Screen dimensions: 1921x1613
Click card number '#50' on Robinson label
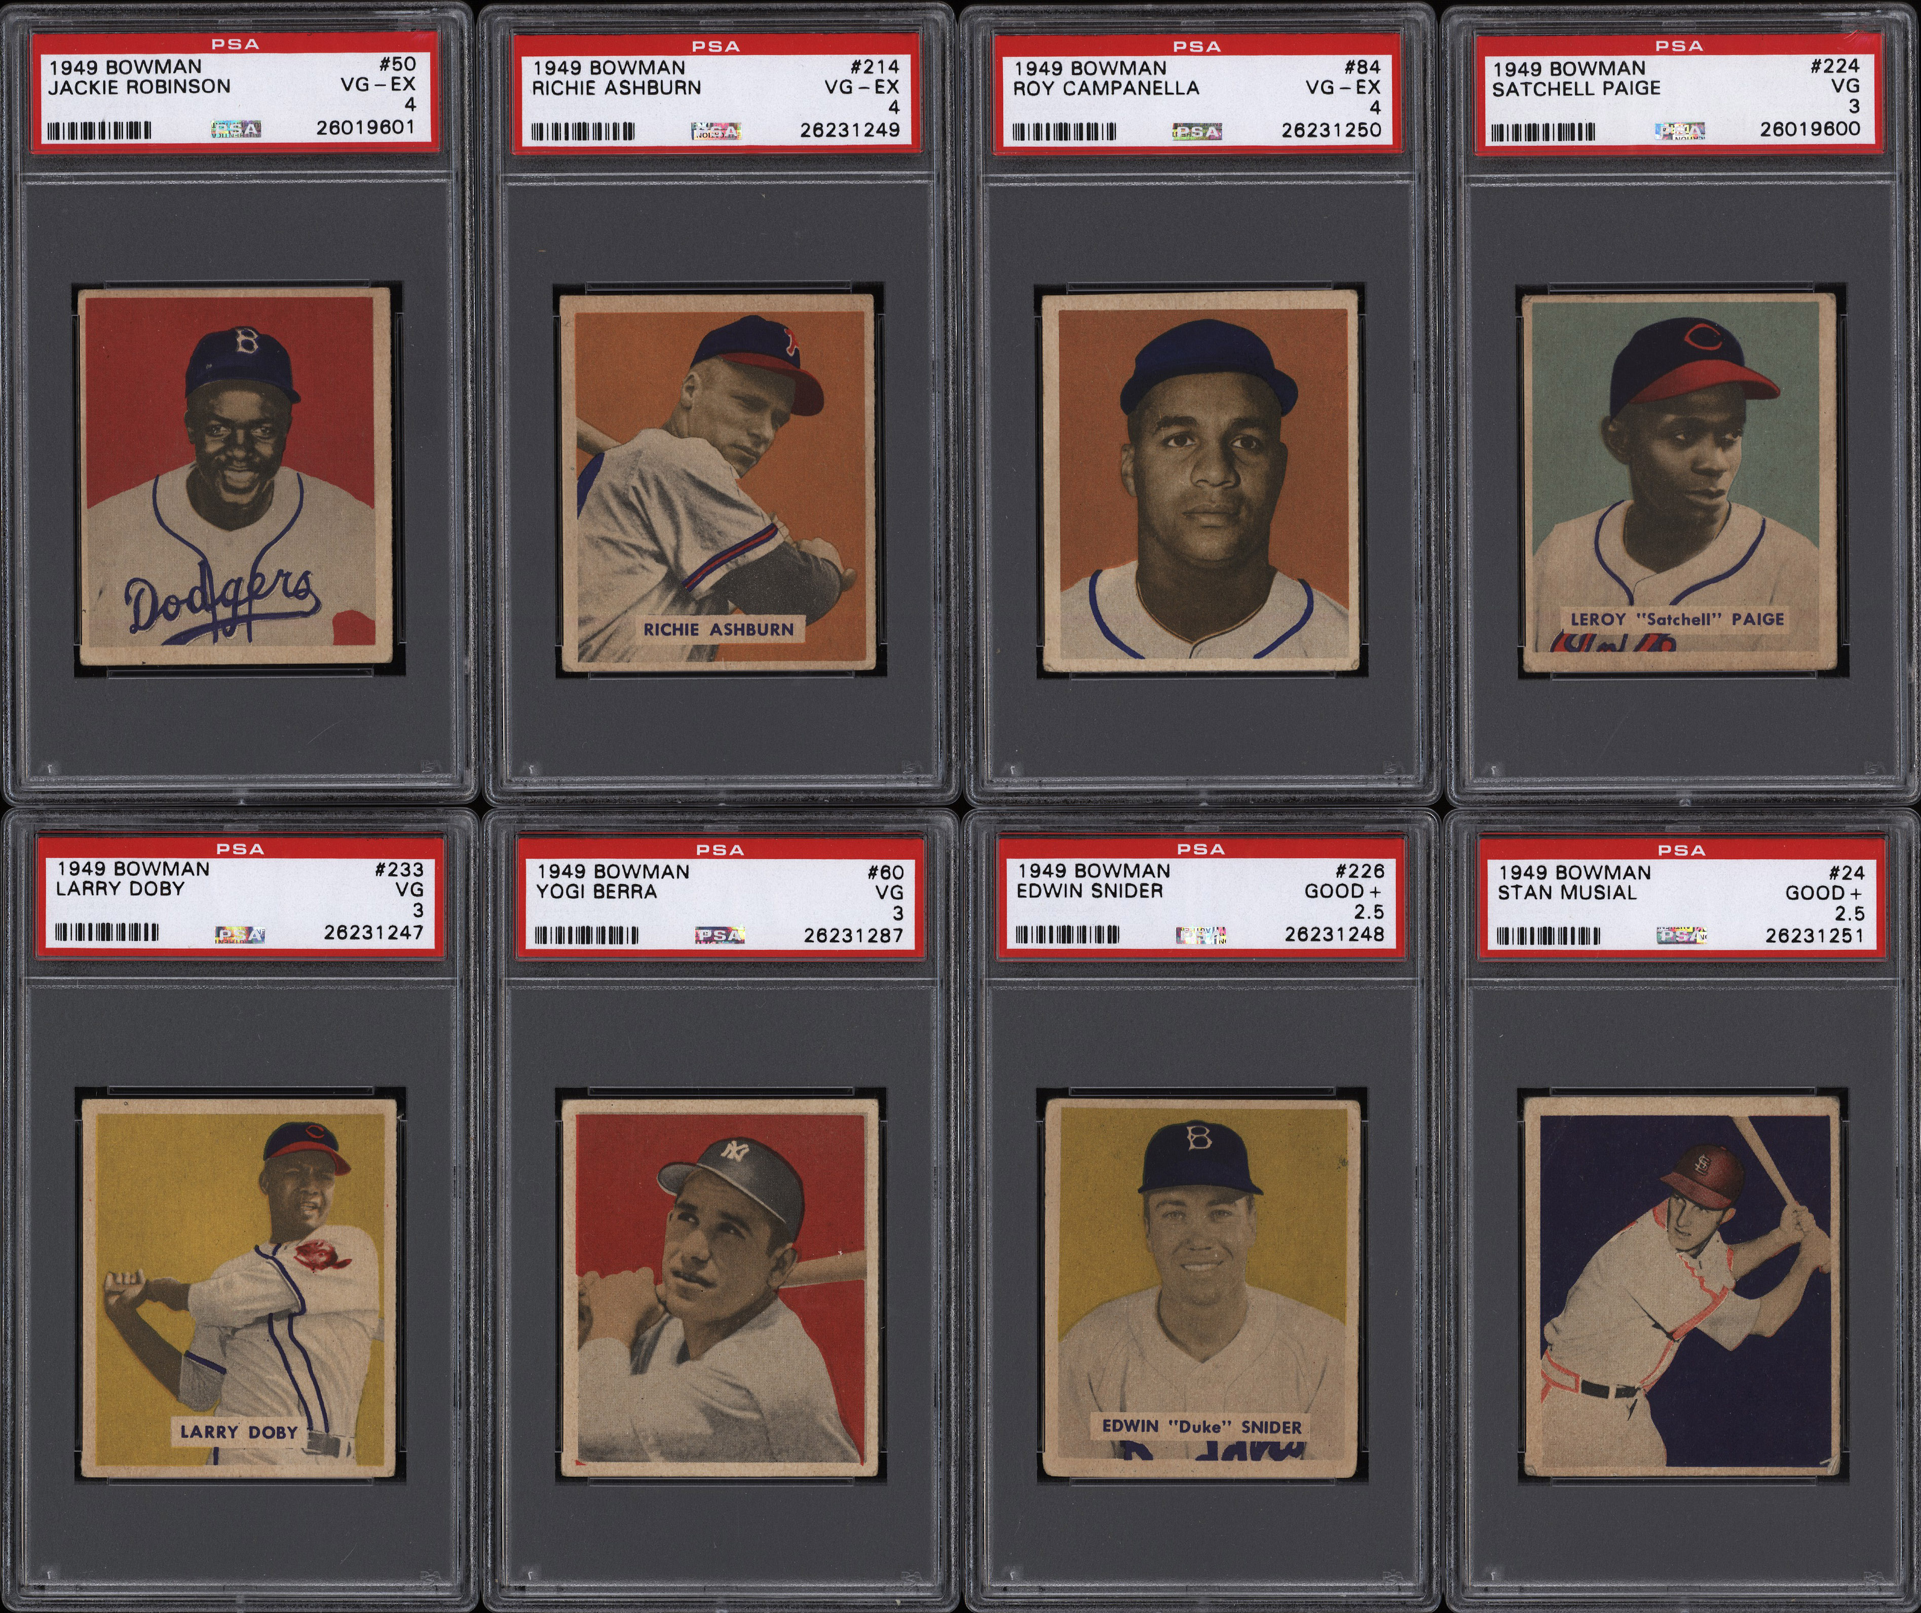click(396, 64)
